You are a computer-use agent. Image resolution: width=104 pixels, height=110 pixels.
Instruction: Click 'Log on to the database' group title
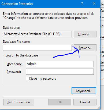(x=22, y=55)
